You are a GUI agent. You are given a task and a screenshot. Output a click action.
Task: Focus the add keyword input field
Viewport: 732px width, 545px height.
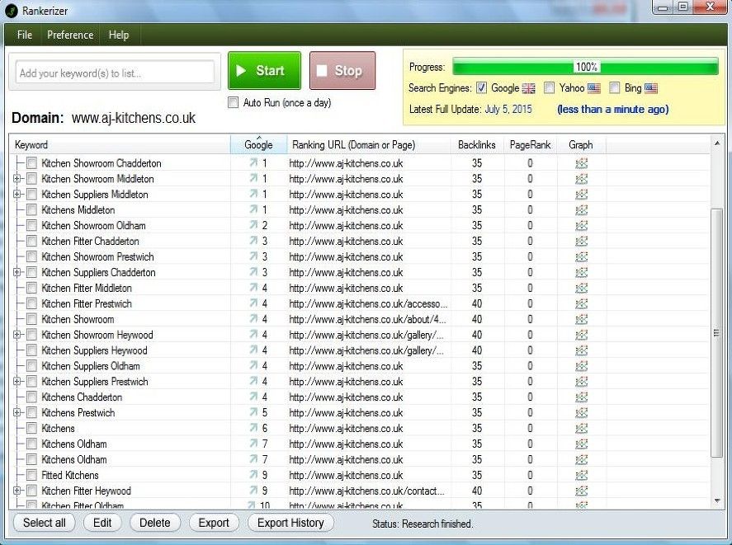click(115, 73)
